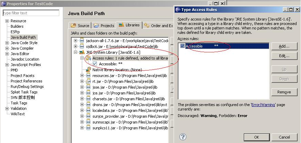The height and width of the screenshot is (143, 301).
Task: Click the charsets.jar jar icon
Action: 88,99
